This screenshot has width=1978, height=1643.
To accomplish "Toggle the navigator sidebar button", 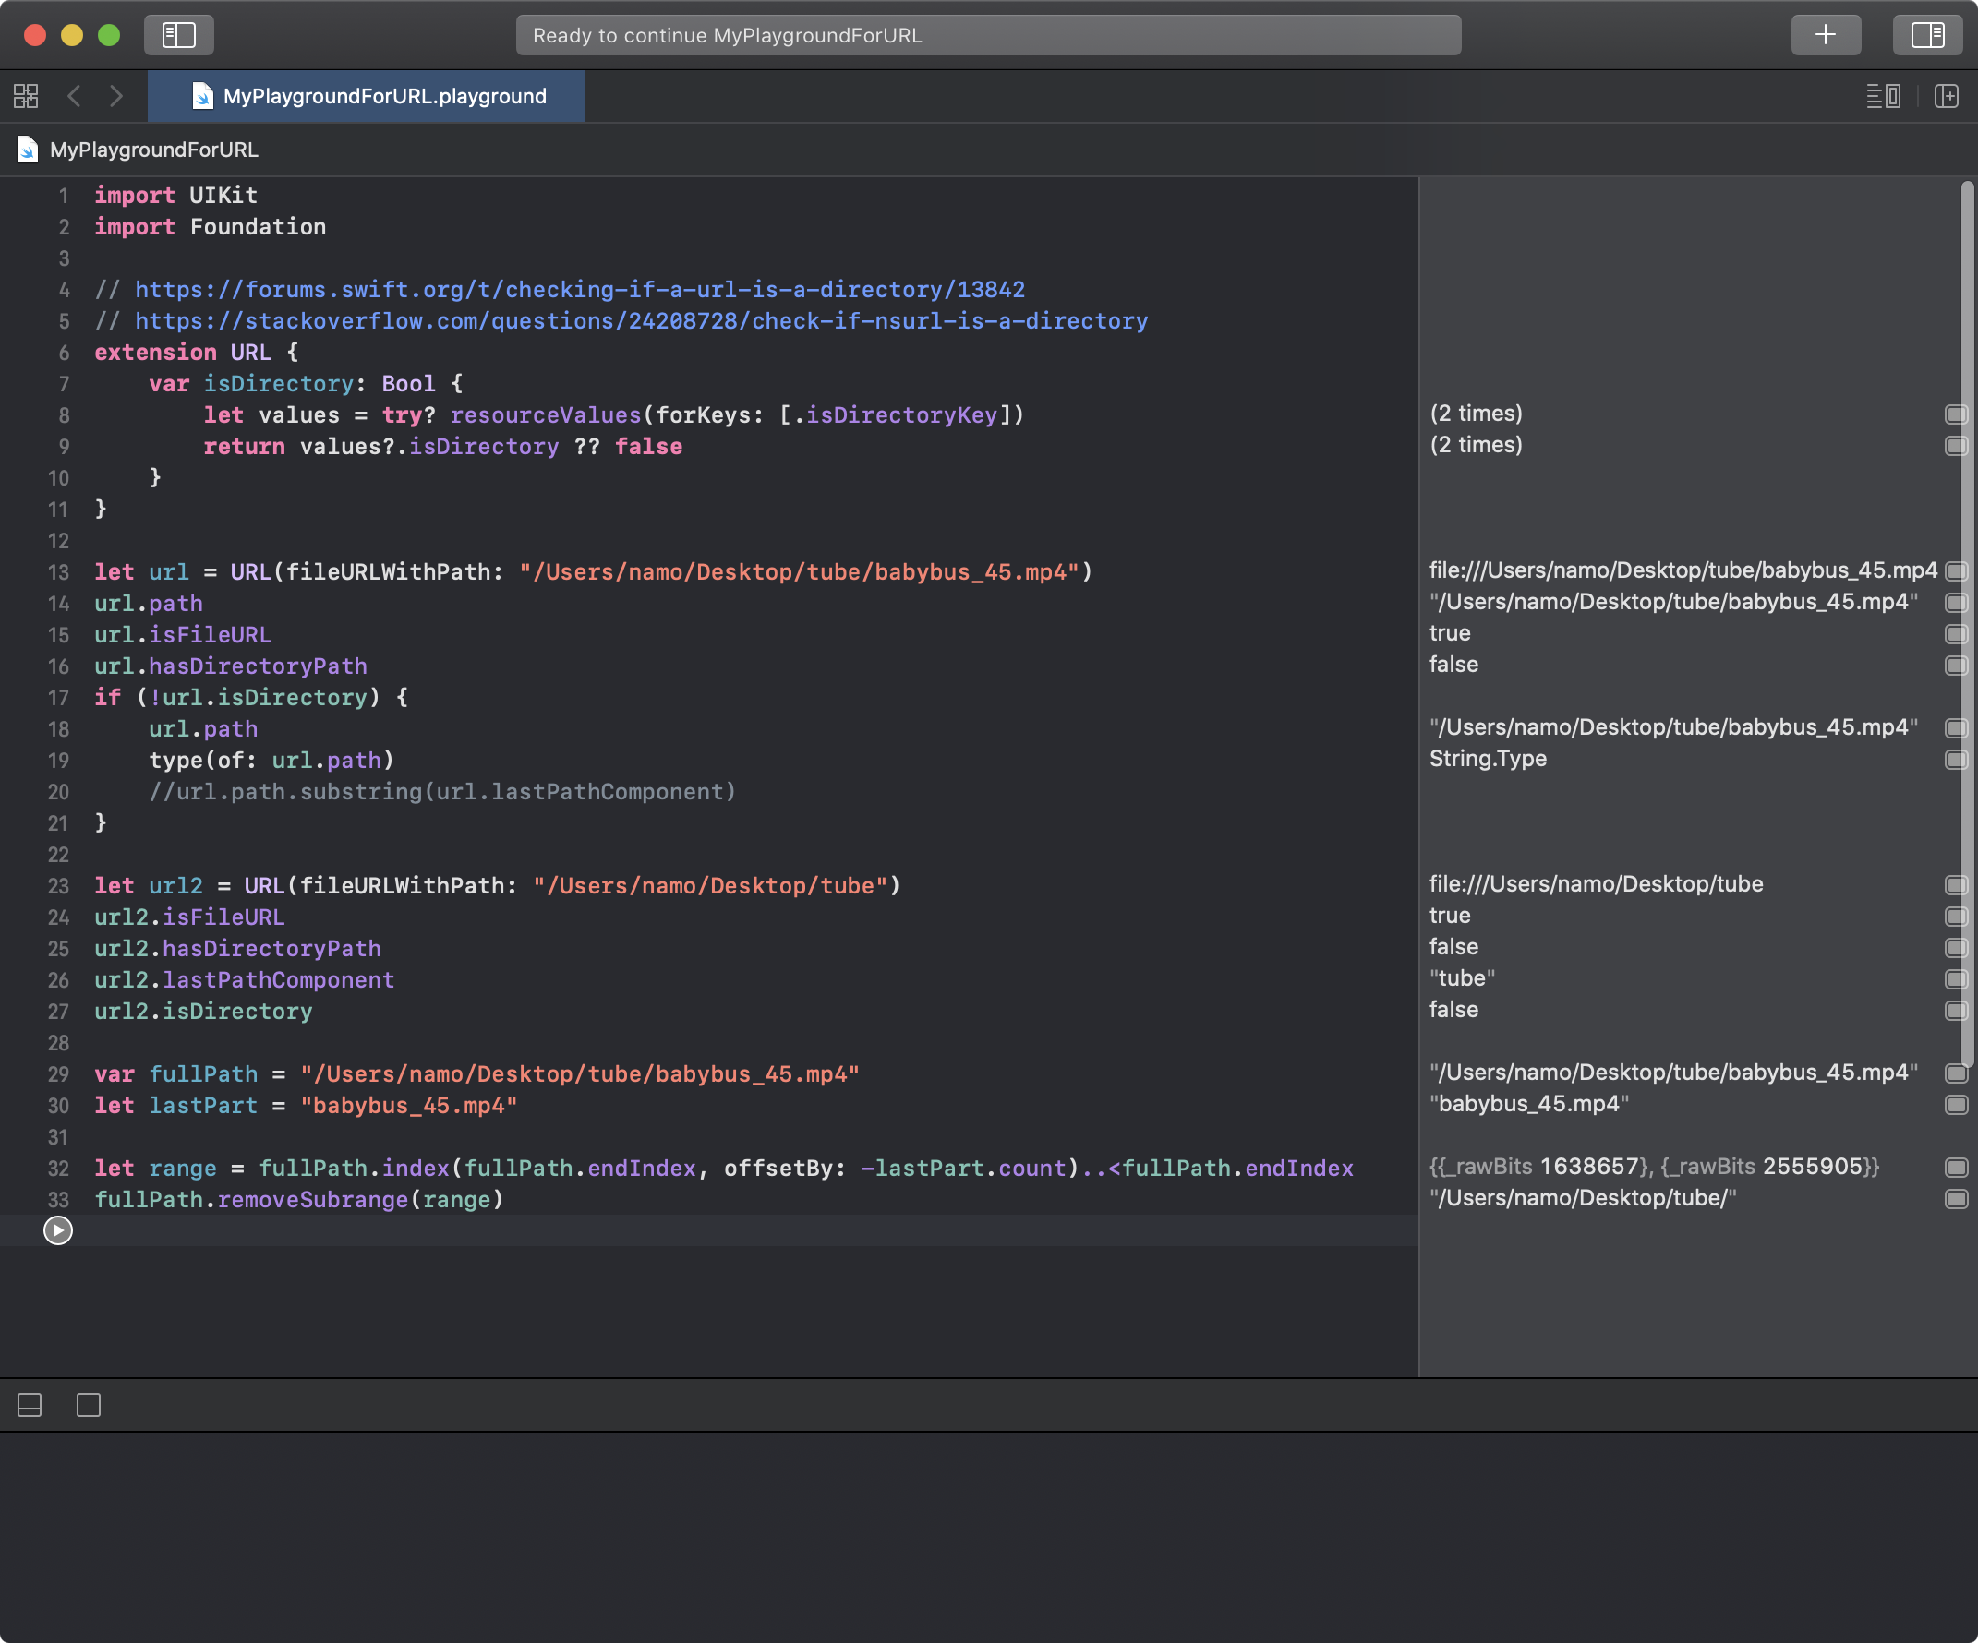I will point(178,35).
